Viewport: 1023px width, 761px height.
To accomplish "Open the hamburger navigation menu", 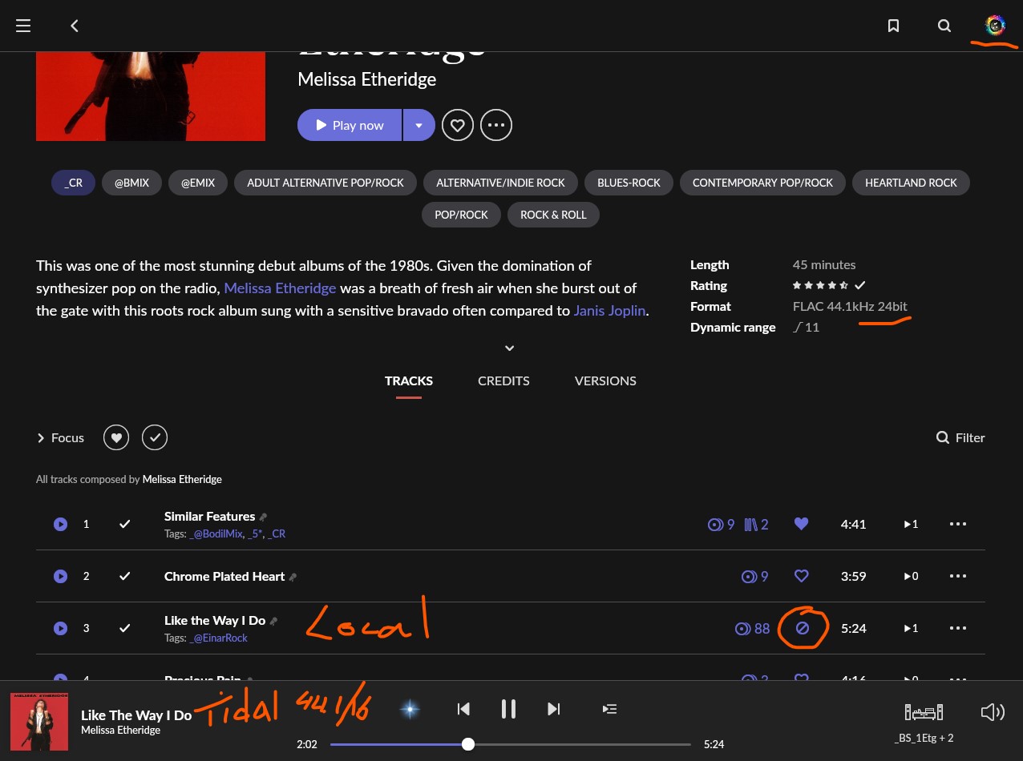I will coord(23,26).
